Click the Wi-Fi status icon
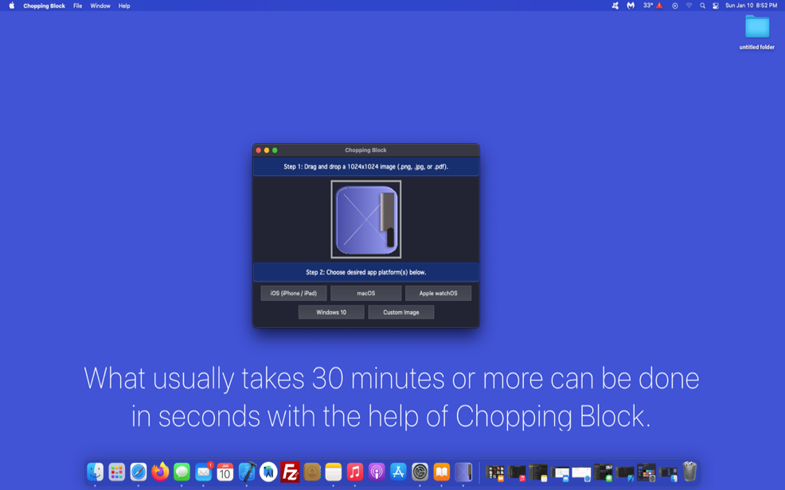The width and height of the screenshot is (785, 490). click(x=689, y=6)
